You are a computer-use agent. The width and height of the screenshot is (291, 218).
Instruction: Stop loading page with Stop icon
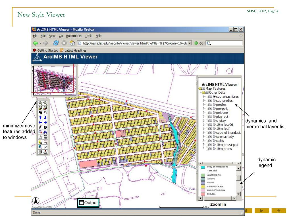64,43
